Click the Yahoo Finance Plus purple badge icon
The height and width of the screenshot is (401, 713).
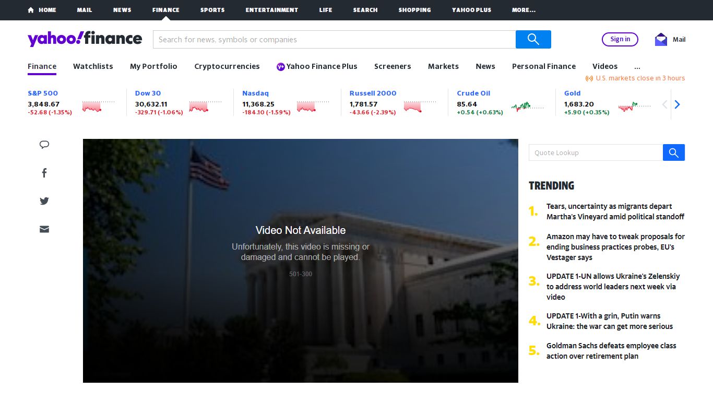[x=281, y=66]
